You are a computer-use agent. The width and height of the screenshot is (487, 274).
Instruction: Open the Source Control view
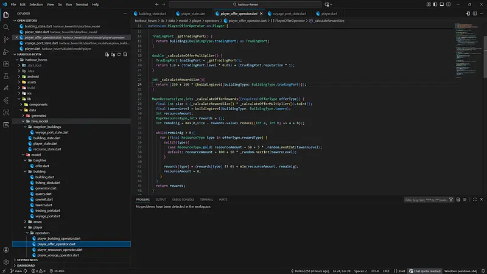[x=6, y=40]
